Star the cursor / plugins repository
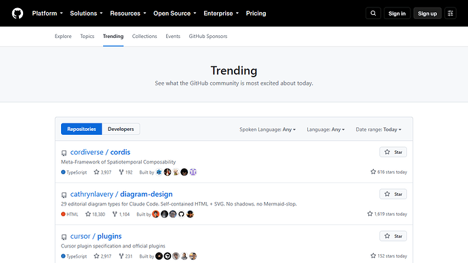This screenshot has width=468, height=263. pos(393,236)
